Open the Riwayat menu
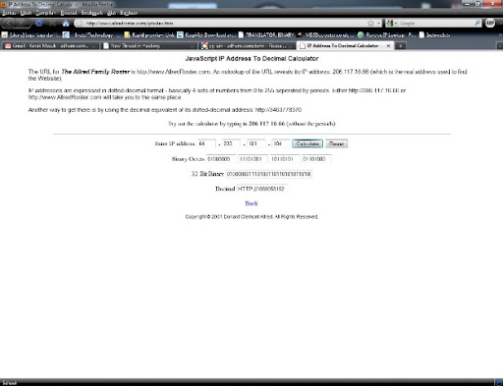The width and height of the screenshot is (503, 386). [69, 13]
